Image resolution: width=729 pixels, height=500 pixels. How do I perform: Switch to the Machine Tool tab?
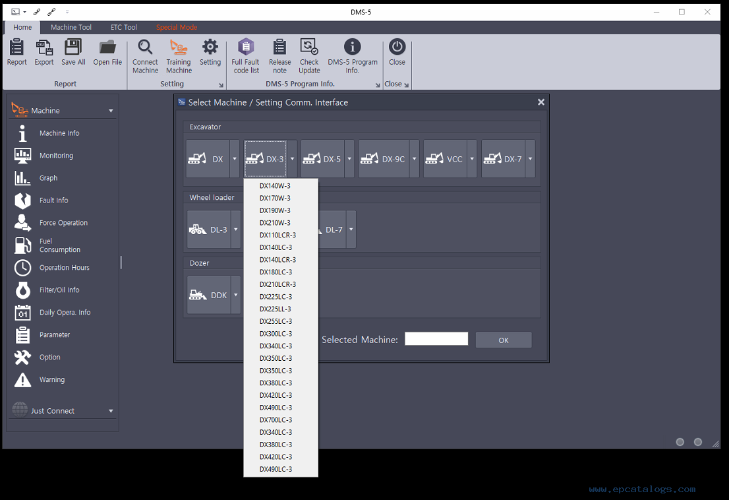pyautogui.click(x=71, y=28)
